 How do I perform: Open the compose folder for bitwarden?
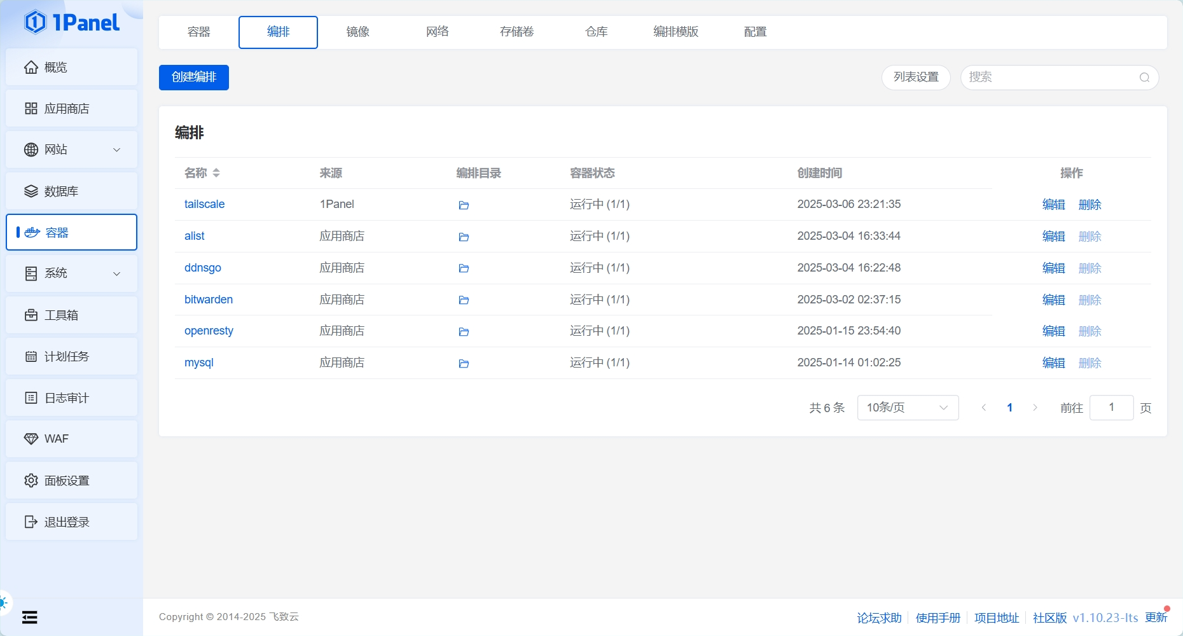464,300
